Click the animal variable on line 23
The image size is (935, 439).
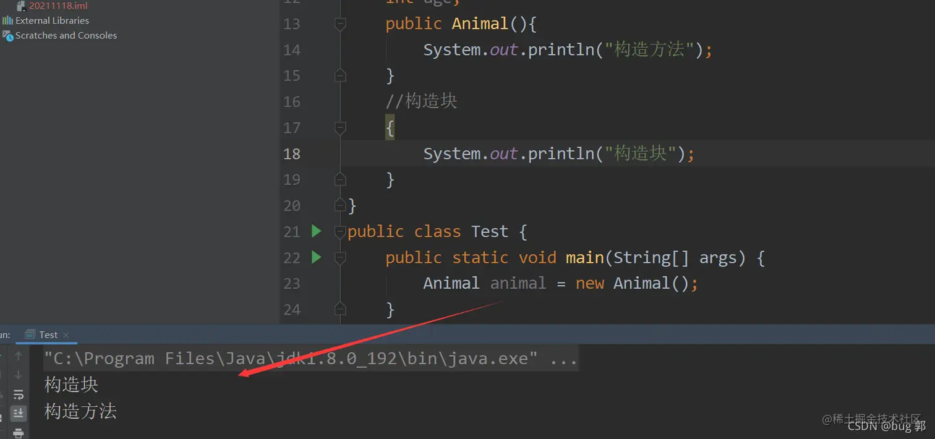click(518, 283)
